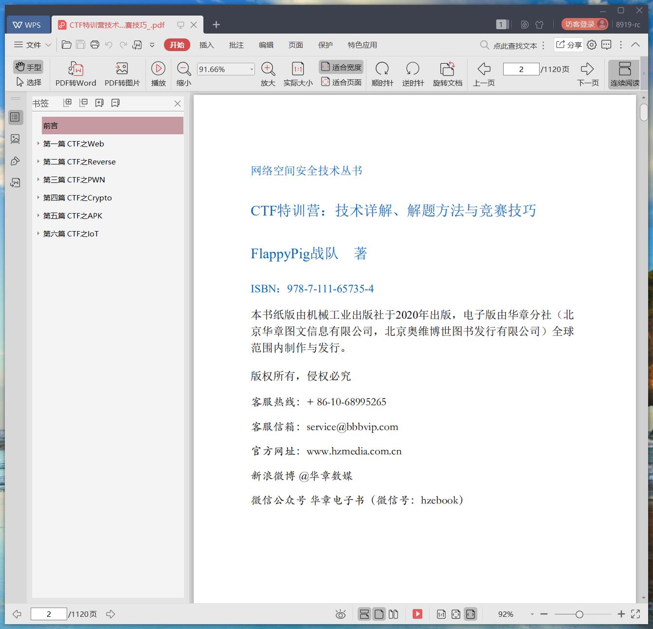Switch to the 编辑 ribbon tab
Screen dimensions: 653x629
click(x=266, y=45)
